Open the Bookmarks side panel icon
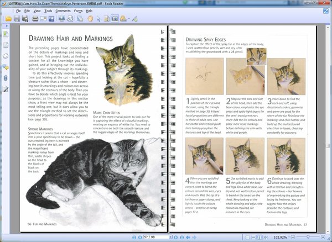The image size is (332, 242). click(x=6, y=34)
